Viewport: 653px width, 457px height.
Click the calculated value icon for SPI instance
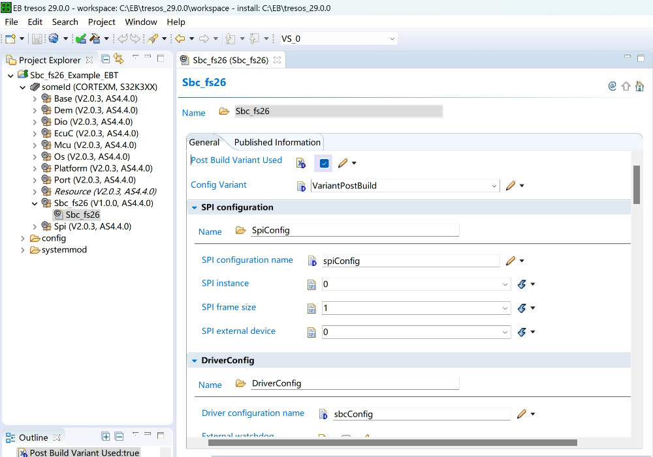pos(522,284)
